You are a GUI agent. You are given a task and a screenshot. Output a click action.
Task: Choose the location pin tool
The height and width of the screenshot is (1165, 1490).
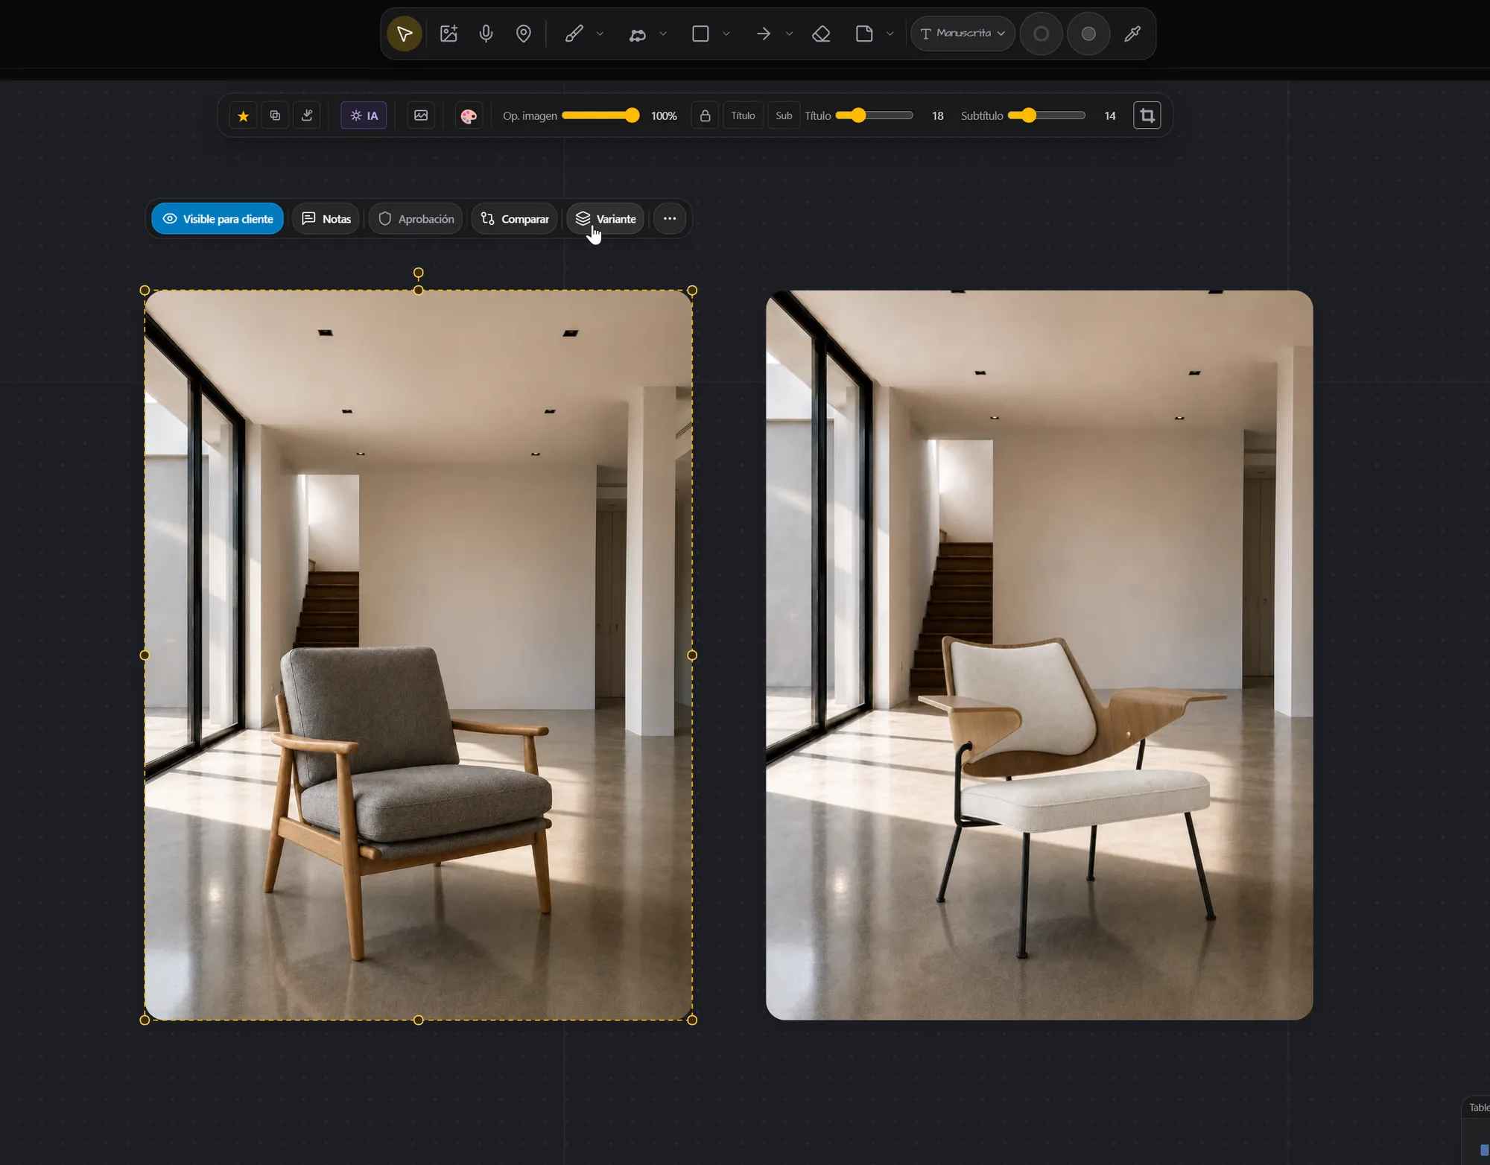(x=524, y=34)
